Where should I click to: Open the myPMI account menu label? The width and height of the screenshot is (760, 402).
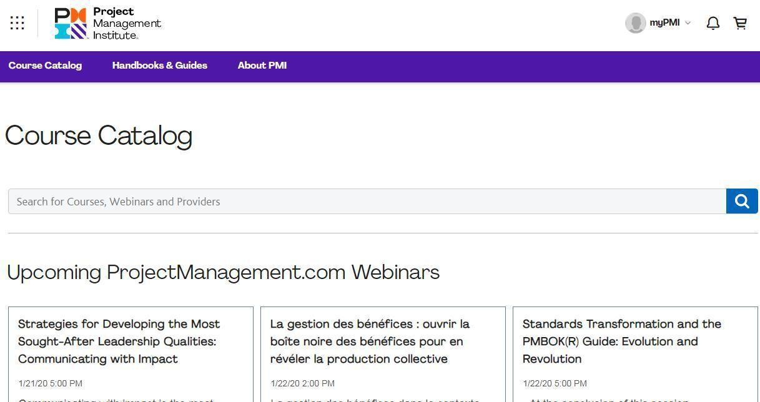point(664,23)
